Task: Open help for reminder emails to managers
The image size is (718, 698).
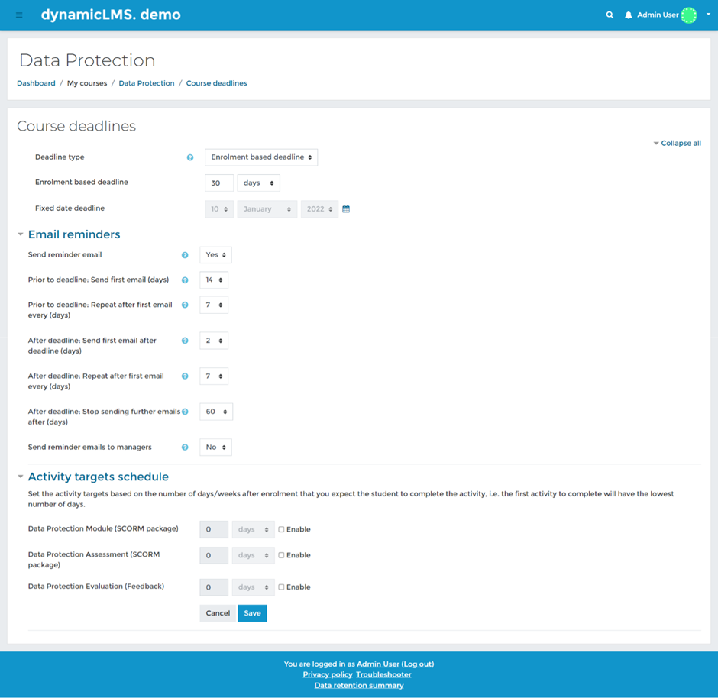Action: tap(185, 448)
